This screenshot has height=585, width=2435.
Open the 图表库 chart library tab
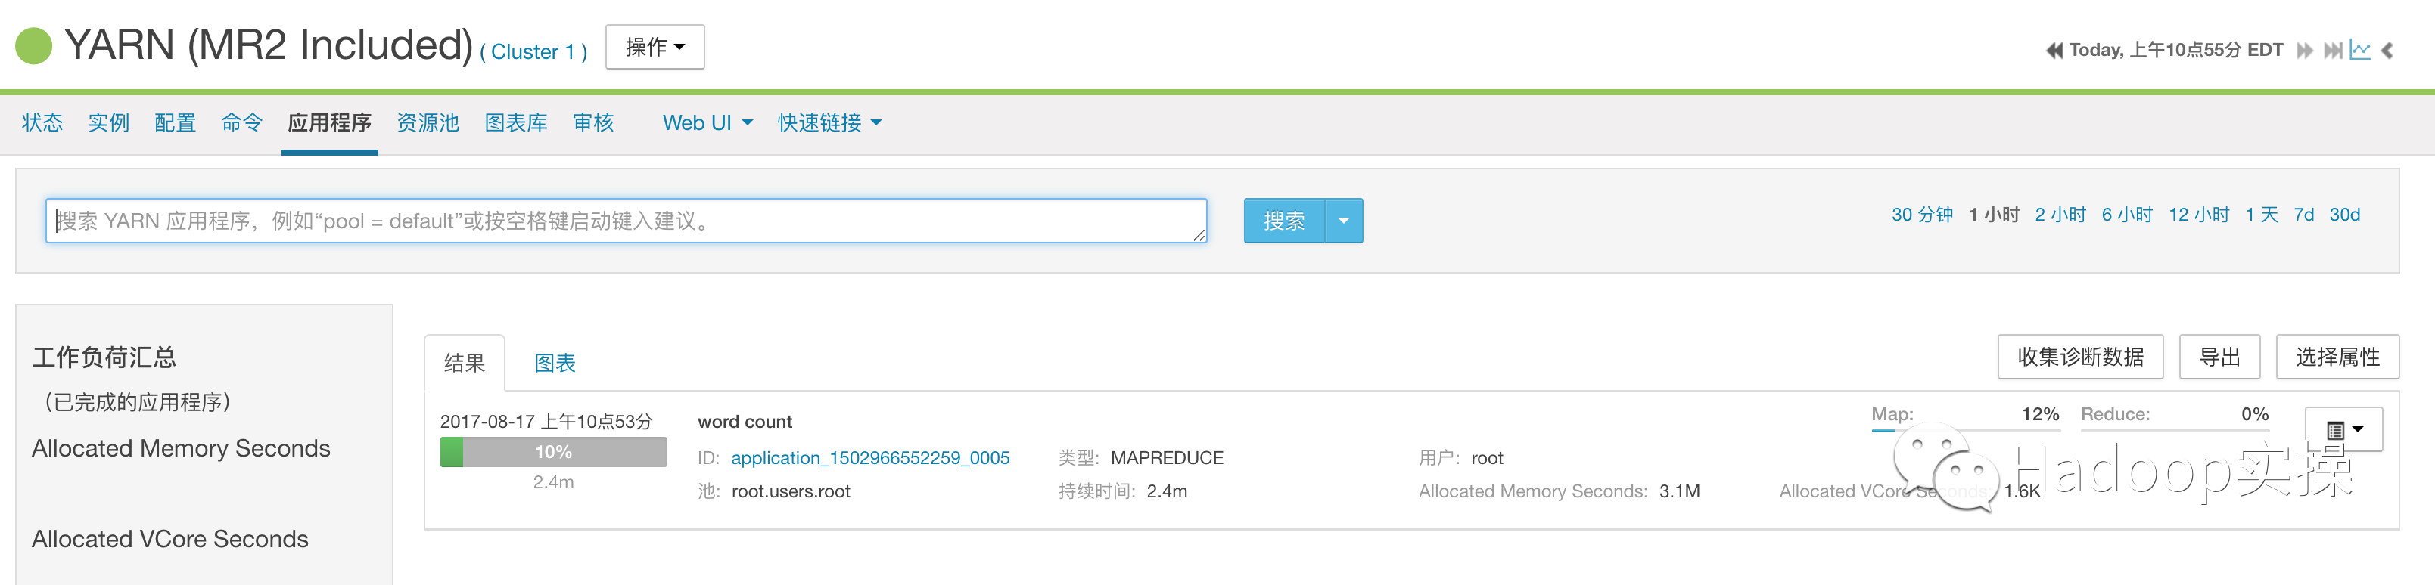pos(515,122)
